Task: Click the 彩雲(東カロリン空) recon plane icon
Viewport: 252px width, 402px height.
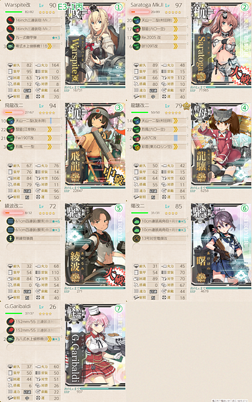Action: 136,147
